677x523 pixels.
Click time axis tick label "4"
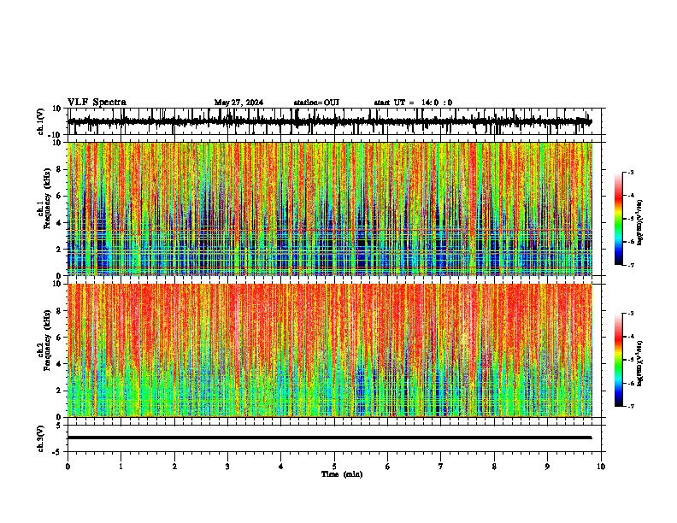(281, 467)
